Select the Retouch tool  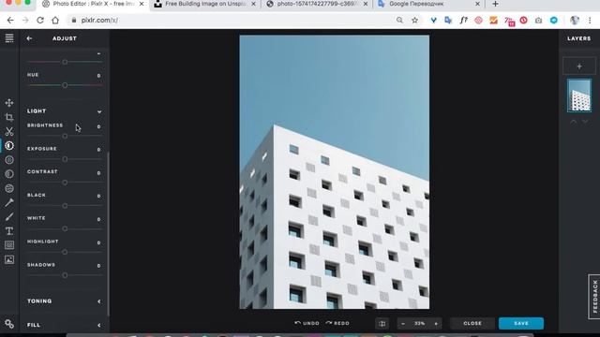click(9, 202)
